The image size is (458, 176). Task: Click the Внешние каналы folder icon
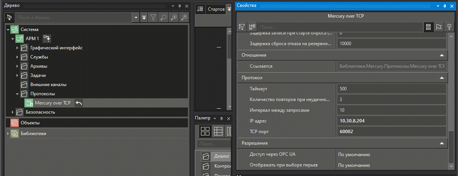pos(24,84)
